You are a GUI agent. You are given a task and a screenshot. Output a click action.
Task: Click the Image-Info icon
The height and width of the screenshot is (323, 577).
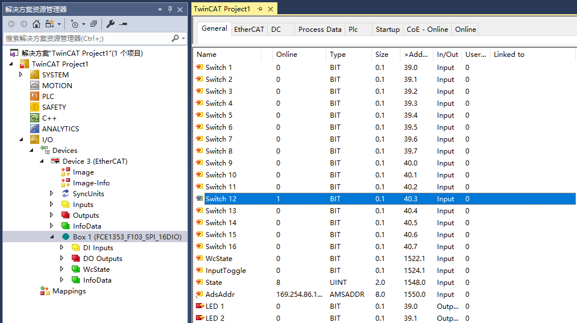(x=66, y=183)
